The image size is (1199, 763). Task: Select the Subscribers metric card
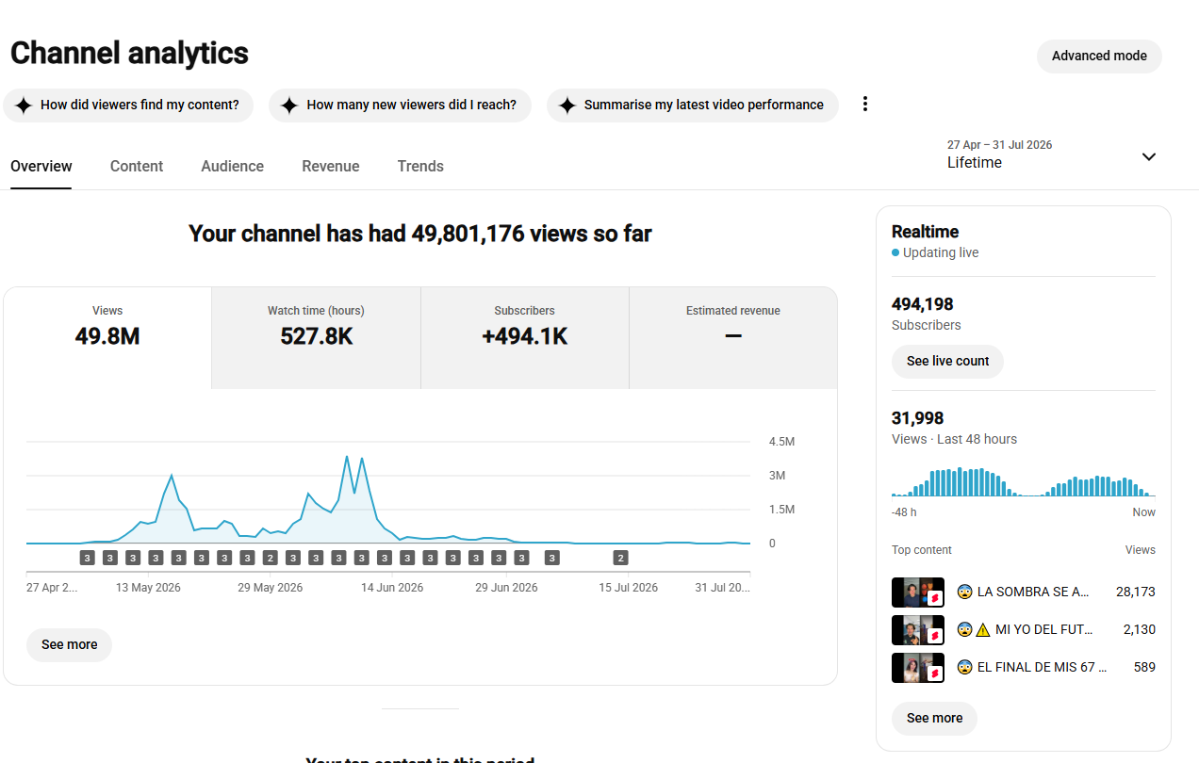pos(525,338)
